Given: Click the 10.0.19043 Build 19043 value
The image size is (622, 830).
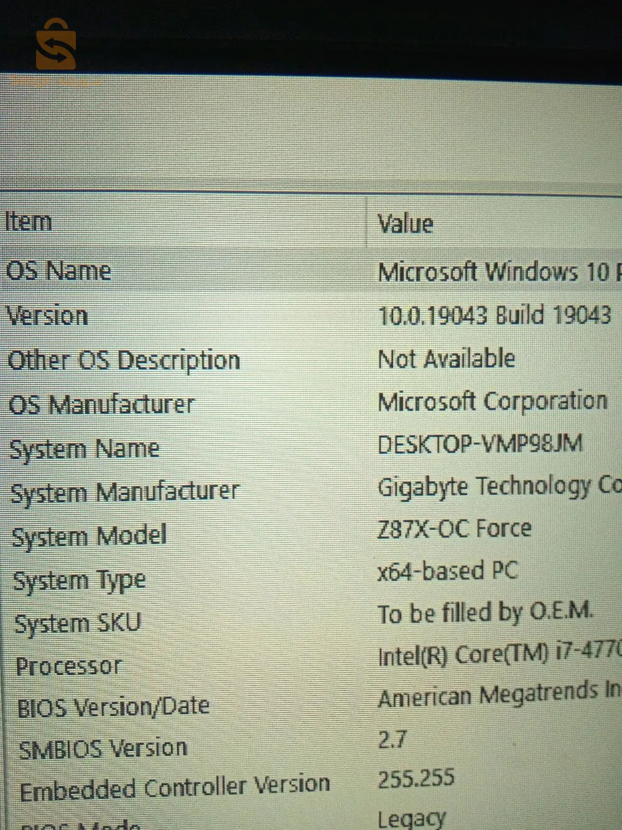Looking at the screenshot, I should point(494,315).
